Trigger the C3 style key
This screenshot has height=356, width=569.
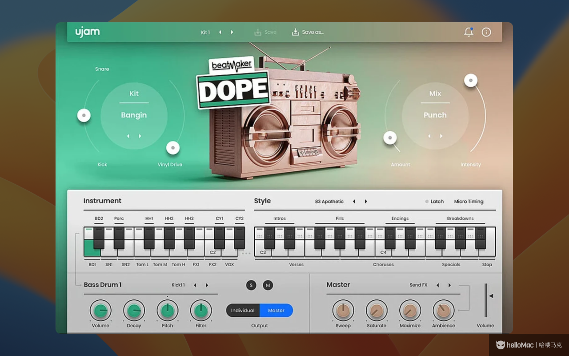(263, 252)
